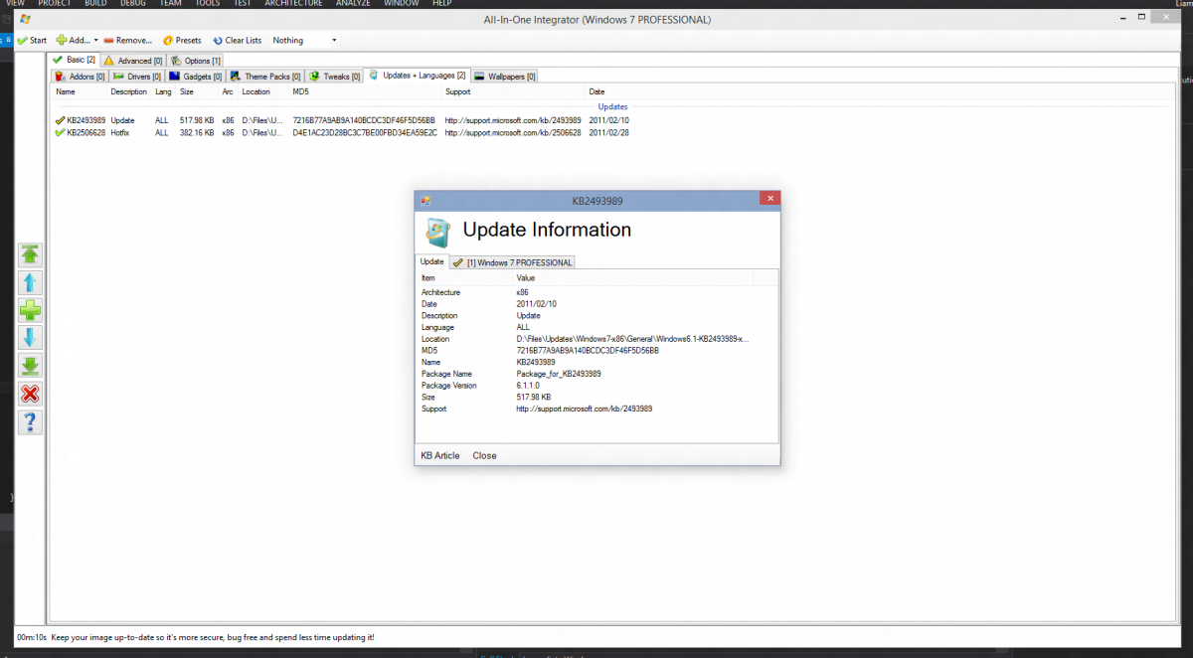Click the MD5 value in dialog
Screen dimensions: 1193x658
point(588,350)
